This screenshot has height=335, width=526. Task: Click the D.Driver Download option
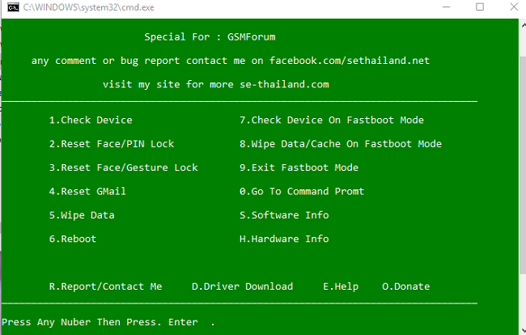coord(242,286)
